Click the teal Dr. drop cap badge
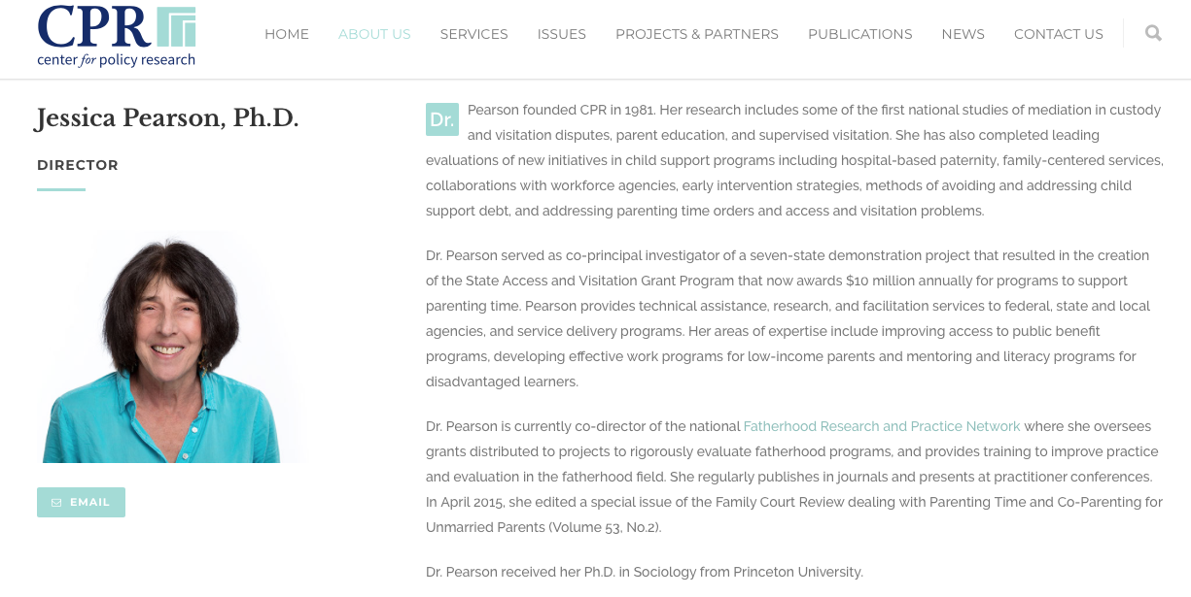This screenshot has width=1191, height=597. tap(441, 119)
